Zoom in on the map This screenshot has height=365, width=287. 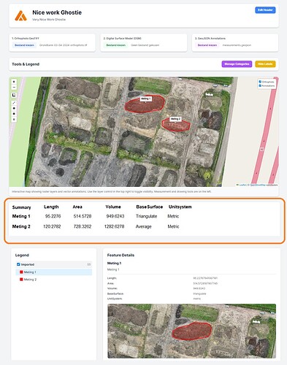tap(14, 82)
